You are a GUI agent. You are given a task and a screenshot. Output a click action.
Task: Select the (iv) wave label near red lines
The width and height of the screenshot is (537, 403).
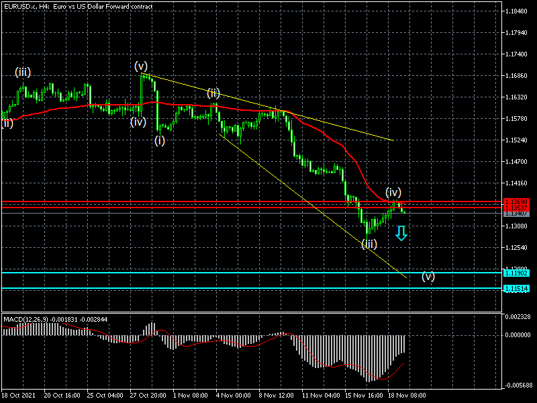click(x=393, y=192)
